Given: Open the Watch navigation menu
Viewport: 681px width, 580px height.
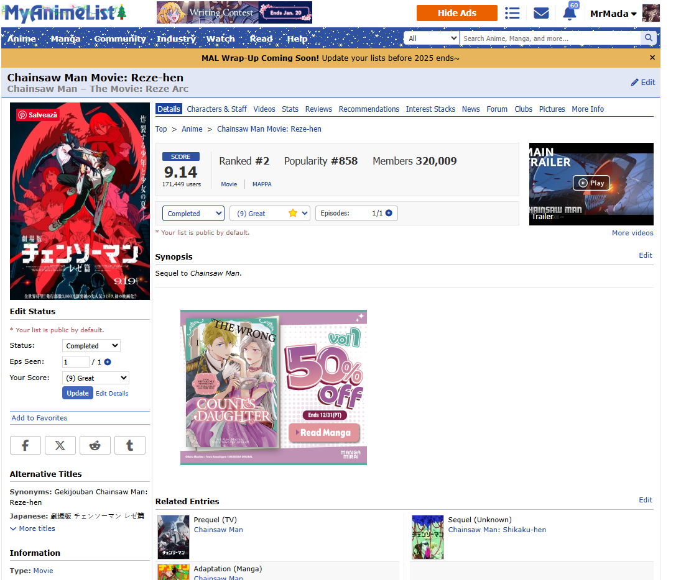Looking at the screenshot, I should pyautogui.click(x=221, y=39).
